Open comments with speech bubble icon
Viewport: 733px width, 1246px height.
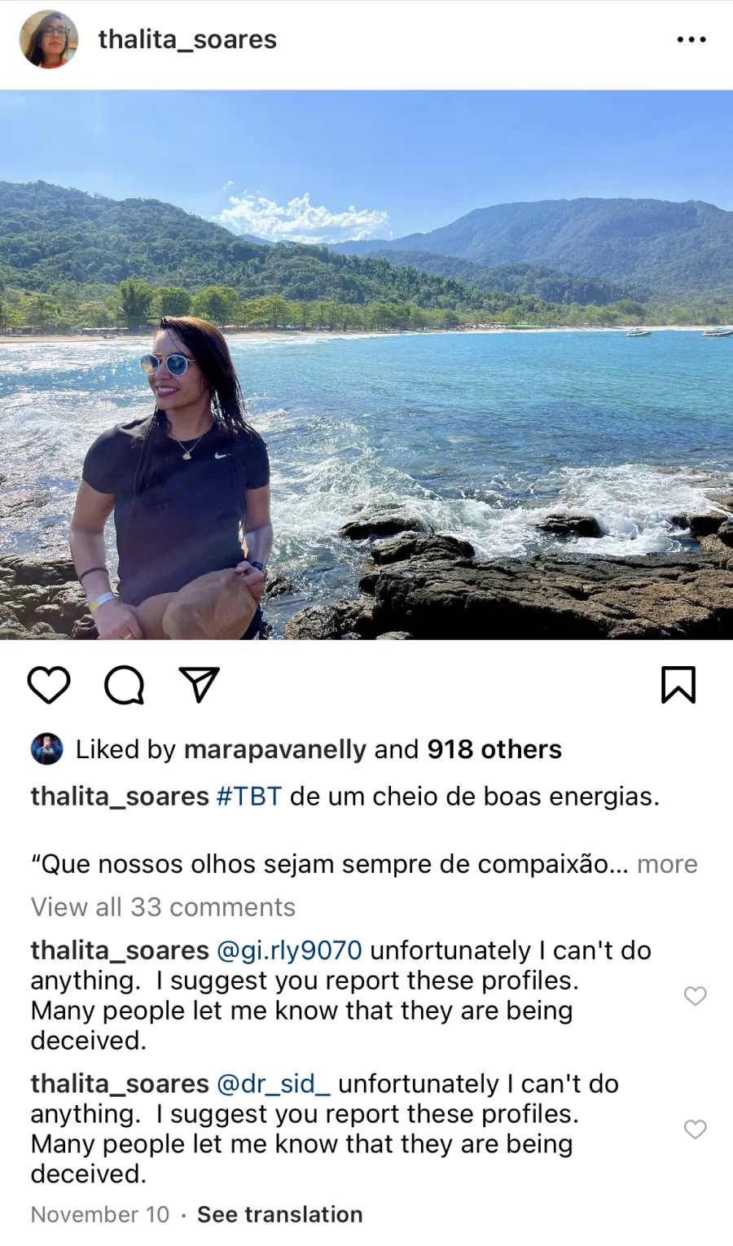(125, 685)
